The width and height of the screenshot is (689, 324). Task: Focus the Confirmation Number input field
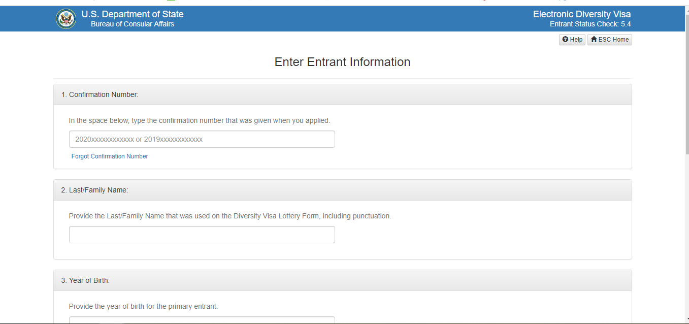202,139
